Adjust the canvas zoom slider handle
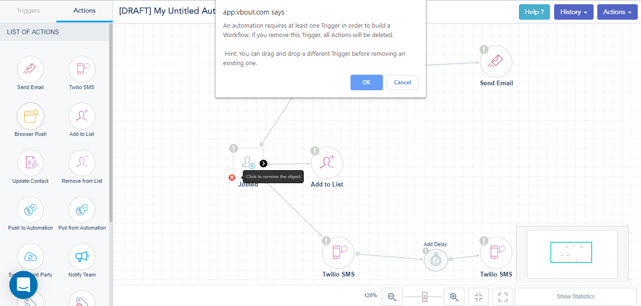The height and width of the screenshot is (306, 641). 425,297
